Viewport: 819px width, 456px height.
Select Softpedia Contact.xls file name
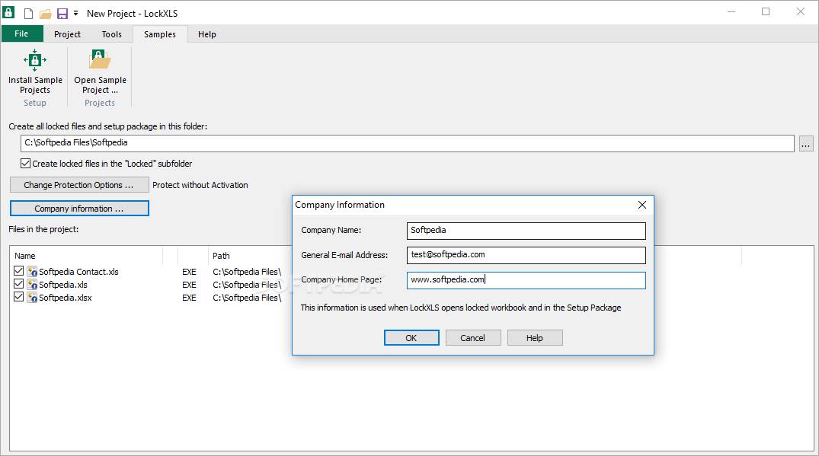[x=79, y=272]
